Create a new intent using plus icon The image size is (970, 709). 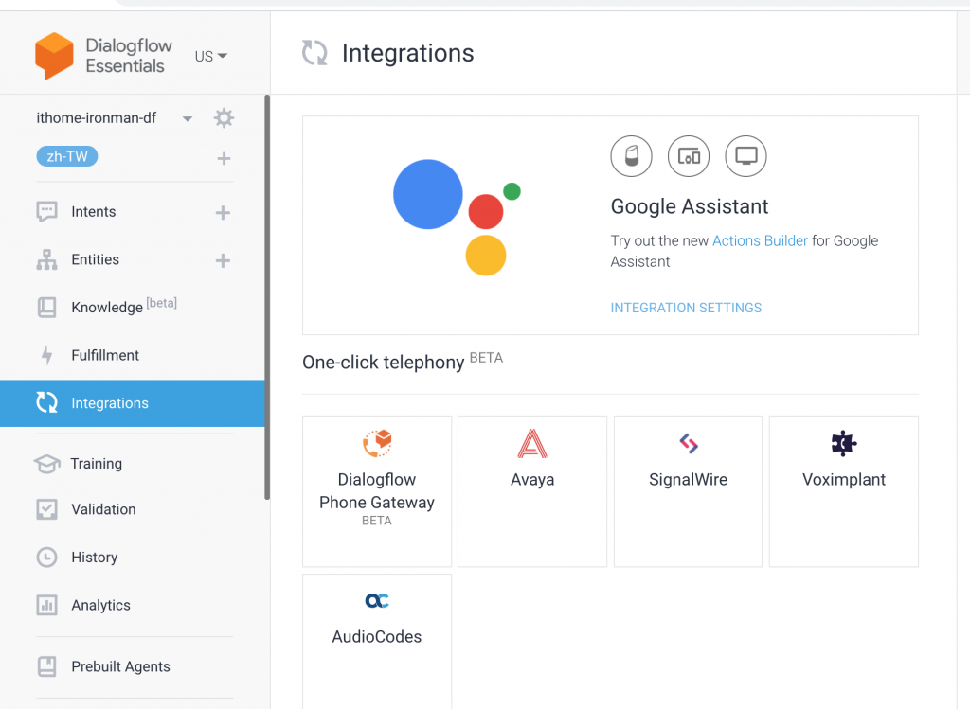pos(223,213)
